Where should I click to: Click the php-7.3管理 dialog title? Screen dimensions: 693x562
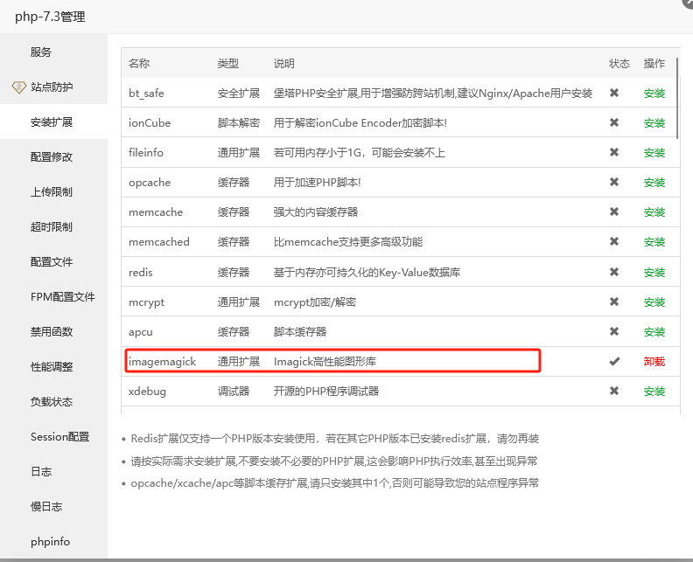50,17
